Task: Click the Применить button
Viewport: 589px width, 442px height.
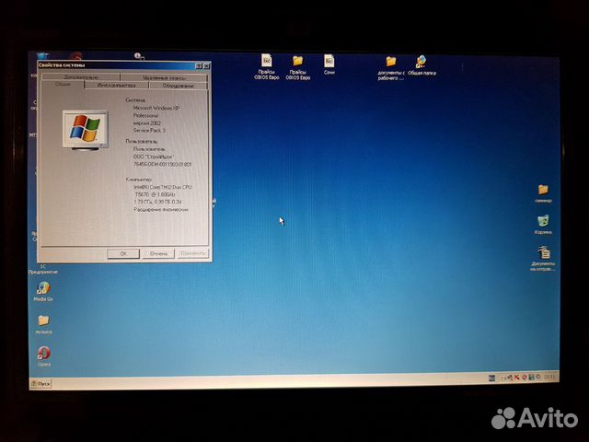Action: 192,254
